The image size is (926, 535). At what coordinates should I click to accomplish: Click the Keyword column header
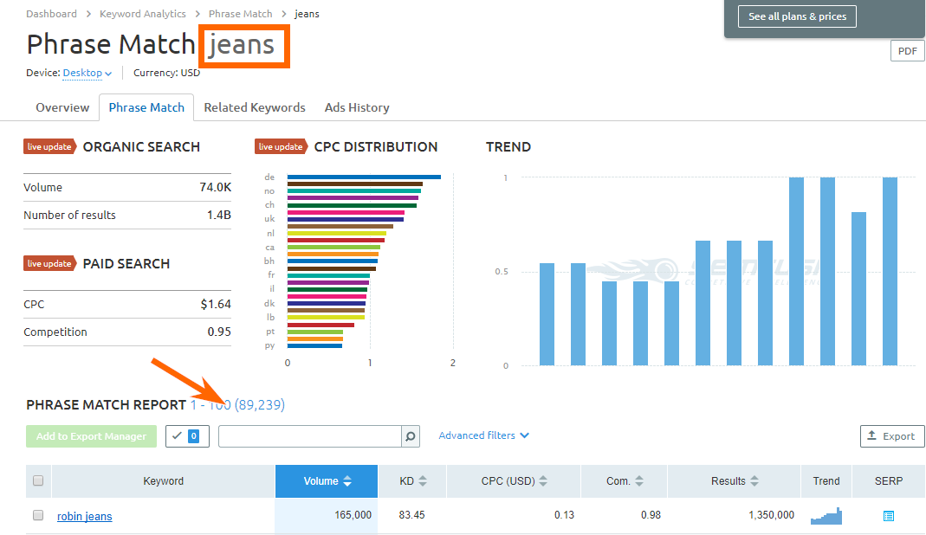163,481
